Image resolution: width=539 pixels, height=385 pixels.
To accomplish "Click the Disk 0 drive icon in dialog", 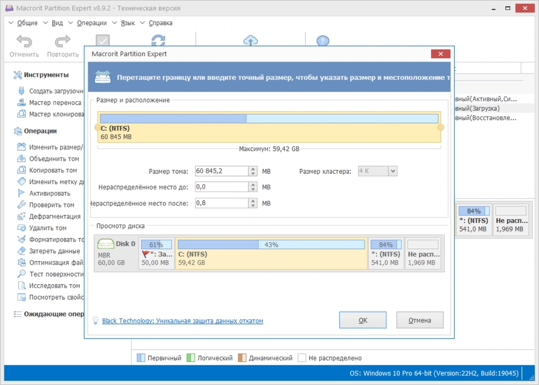I will 106,245.
